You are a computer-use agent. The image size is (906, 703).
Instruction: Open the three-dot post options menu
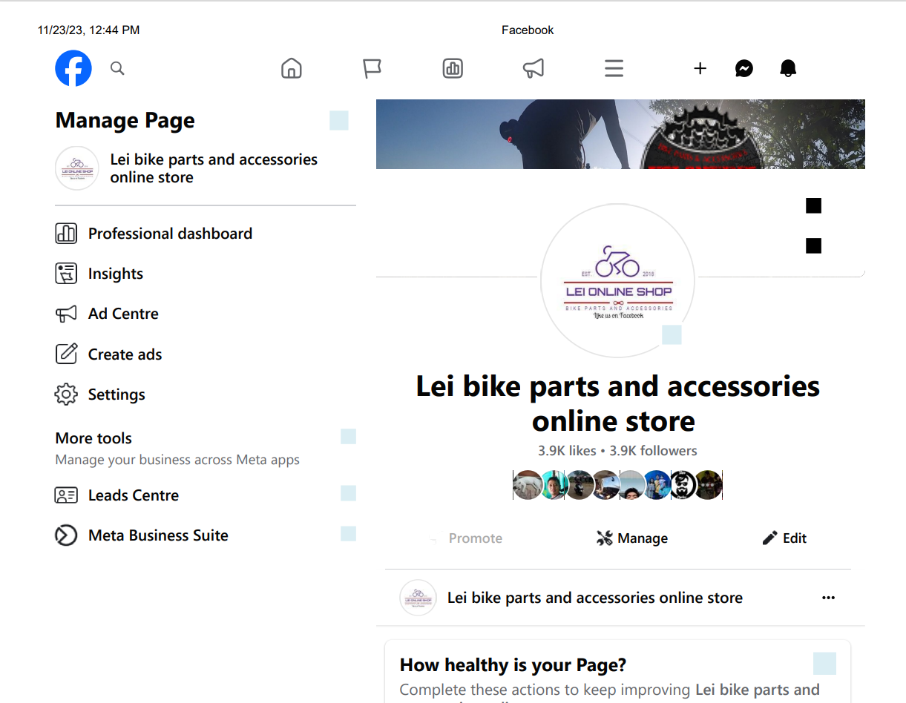coord(829,598)
